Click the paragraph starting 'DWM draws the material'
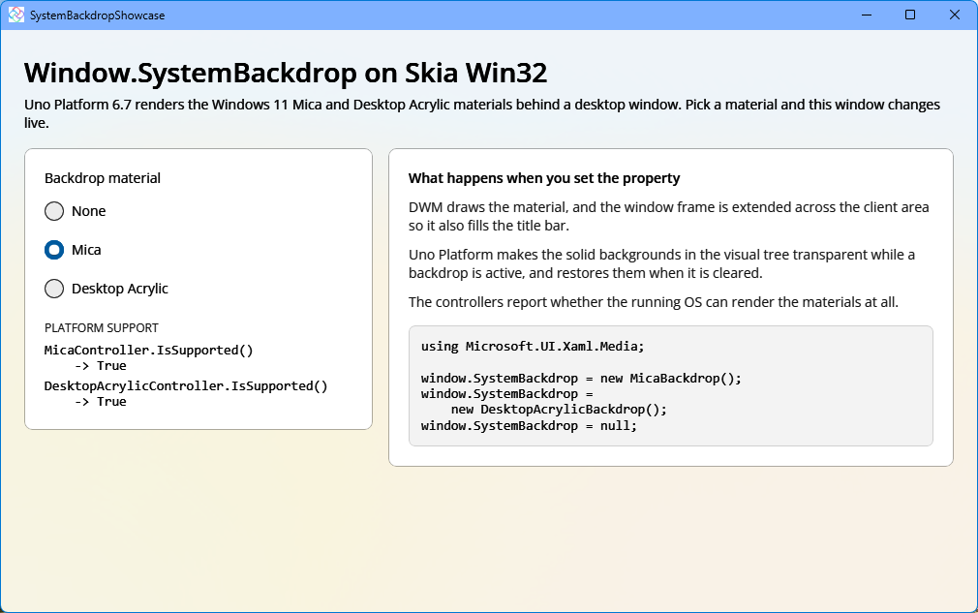 click(x=669, y=216)
